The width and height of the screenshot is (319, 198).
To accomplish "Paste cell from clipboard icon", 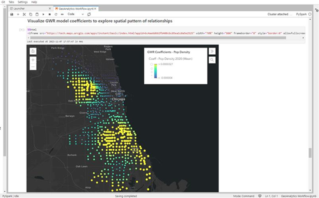I will 37,14.
